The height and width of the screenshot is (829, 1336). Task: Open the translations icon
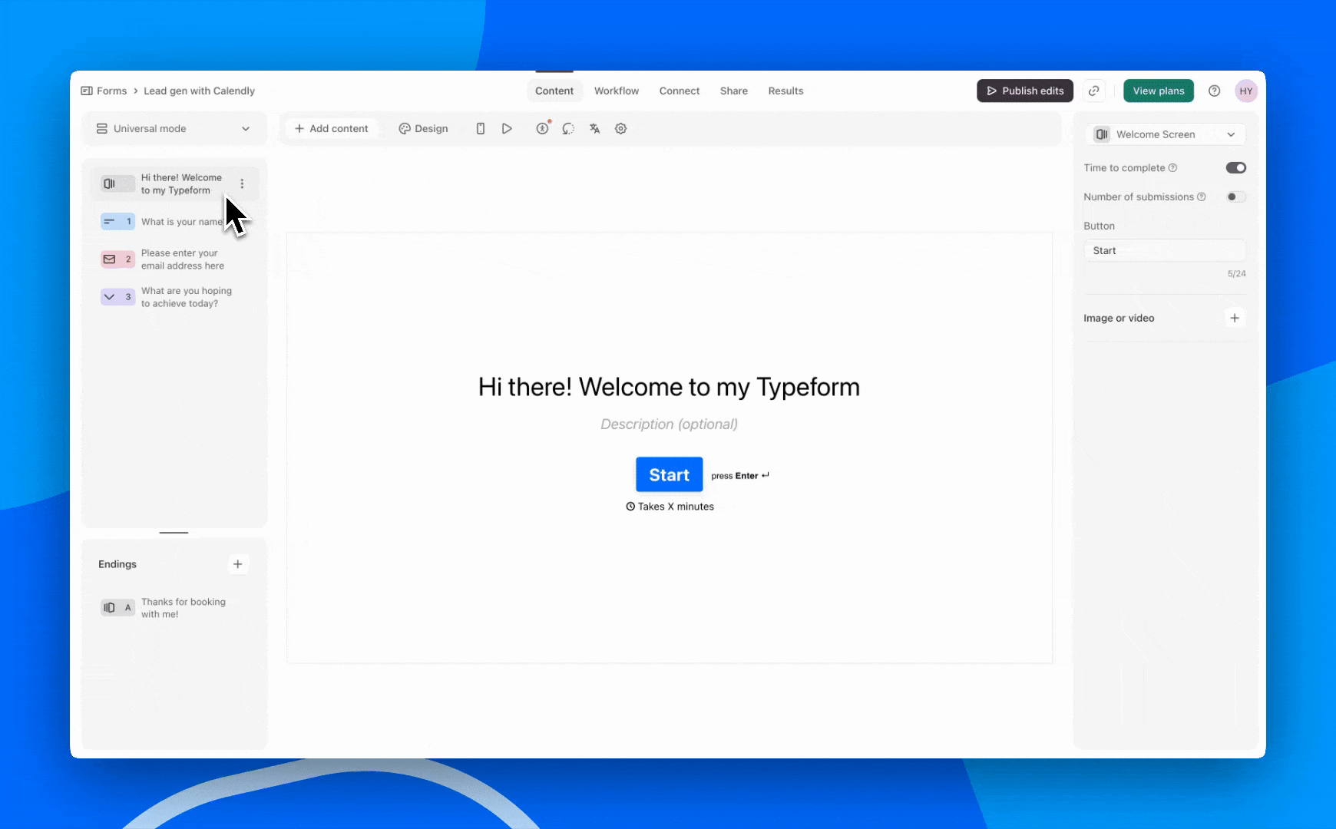[x=594, y=128]
